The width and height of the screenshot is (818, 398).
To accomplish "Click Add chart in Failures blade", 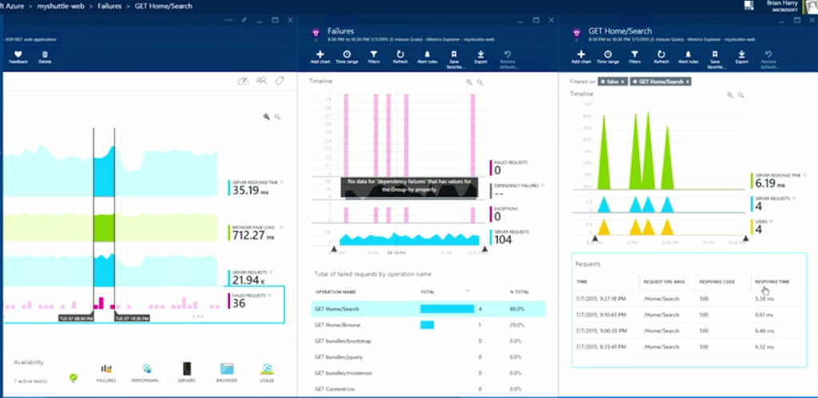I will click(x=320, y=54).
